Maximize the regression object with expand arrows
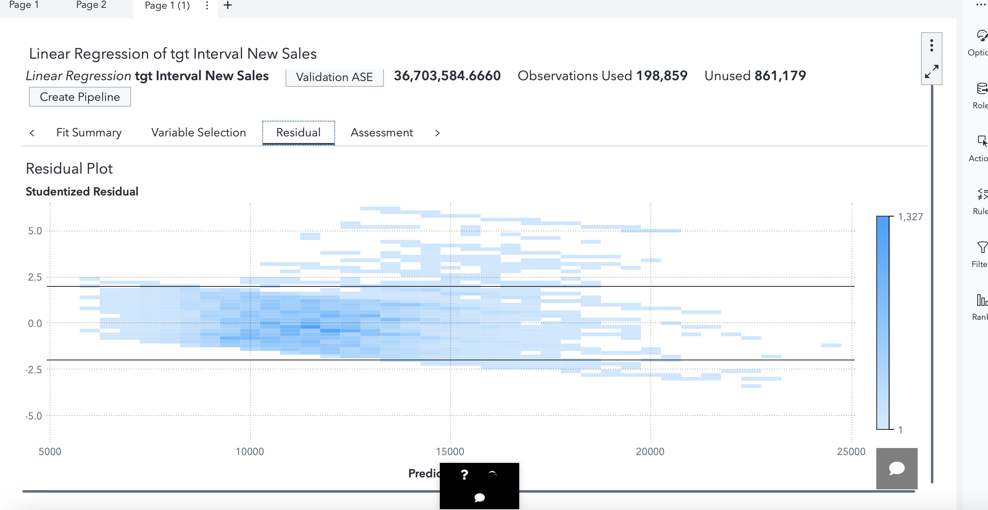The height and width of the screenshot is (510, 988). click(x=931, y=71)
